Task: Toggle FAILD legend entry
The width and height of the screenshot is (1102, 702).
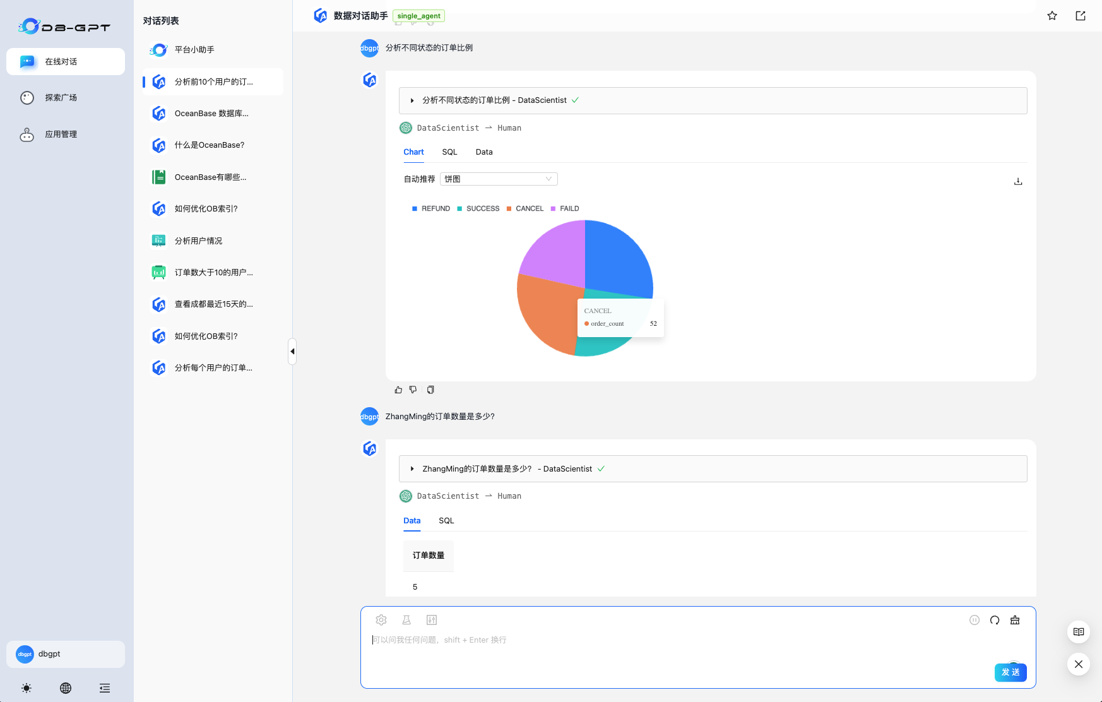Action: tap(565, 209)
